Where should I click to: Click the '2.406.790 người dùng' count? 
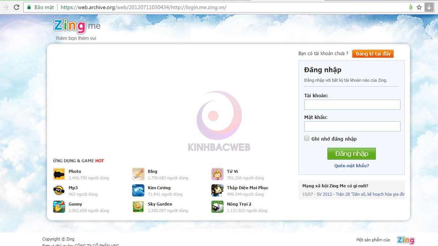pyautogui.click(x=89, y=178)
